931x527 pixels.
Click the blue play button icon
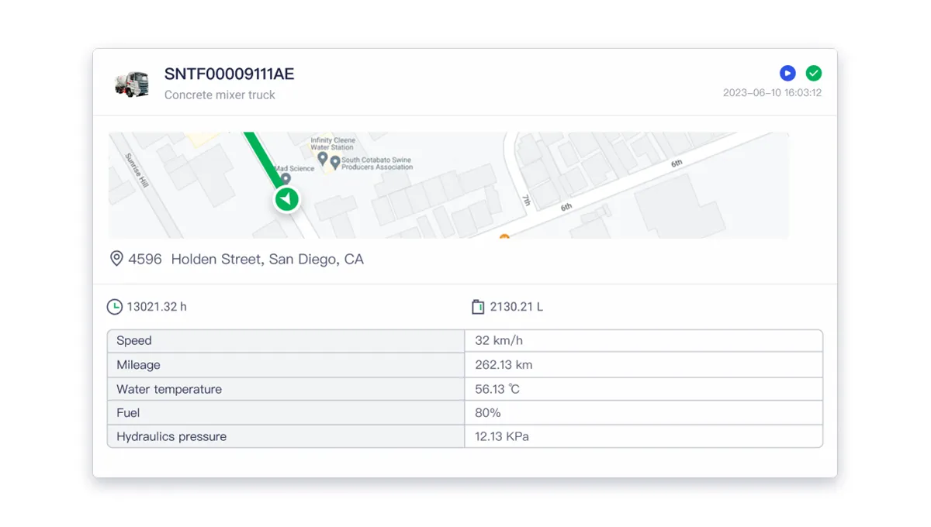pos(787,74)
